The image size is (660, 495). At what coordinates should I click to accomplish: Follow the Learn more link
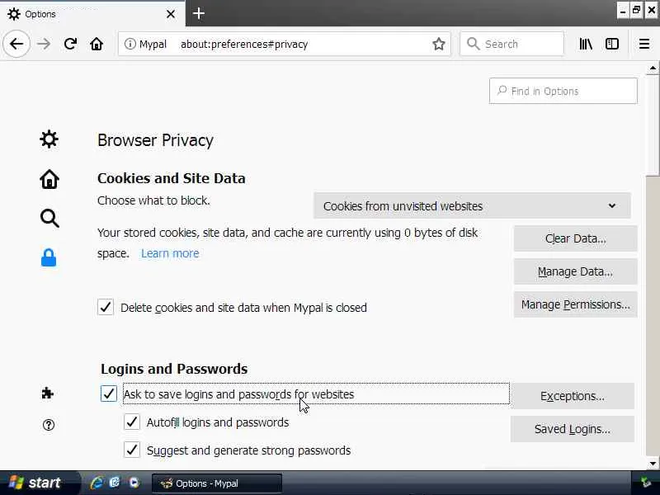(x=170, y=253)
